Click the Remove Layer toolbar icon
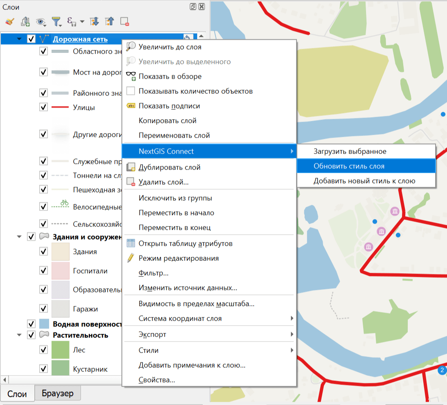This screenshot has height=405, width=447. tap(125, 22)
